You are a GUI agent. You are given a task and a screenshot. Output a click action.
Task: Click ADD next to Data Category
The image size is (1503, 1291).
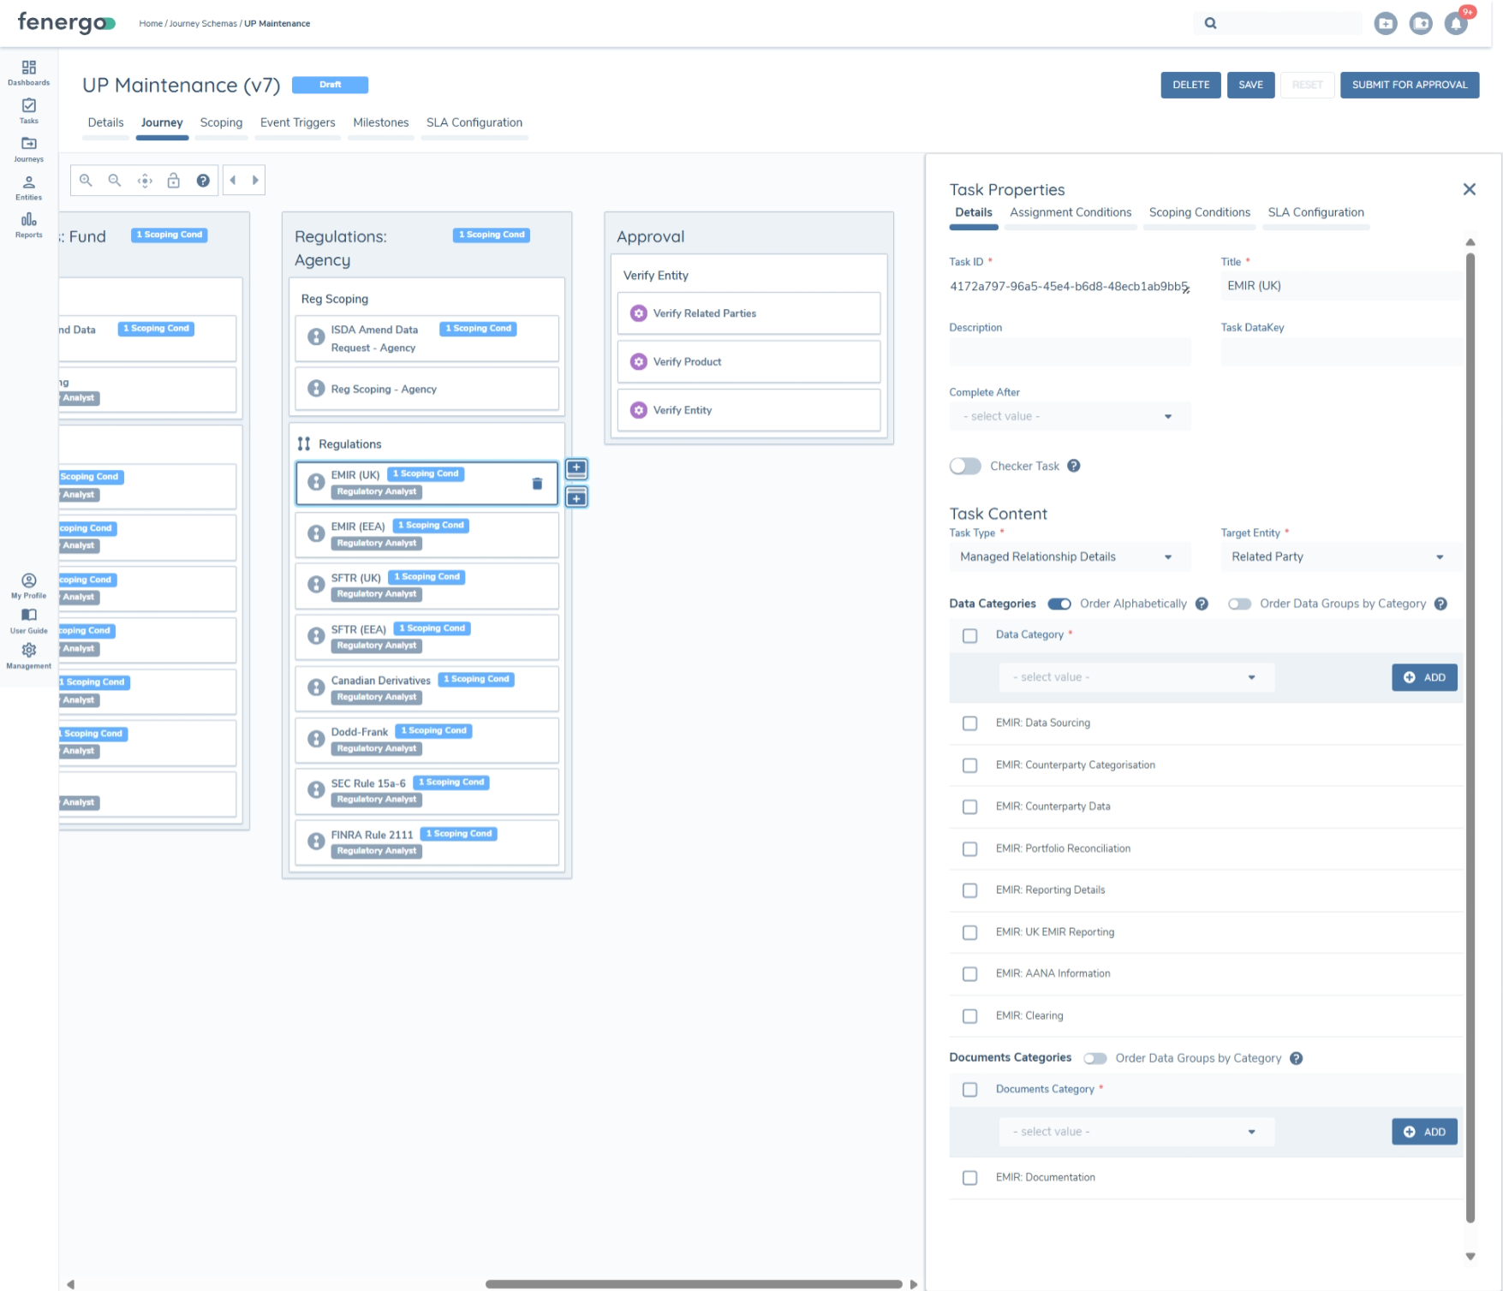coord(1423,676)
